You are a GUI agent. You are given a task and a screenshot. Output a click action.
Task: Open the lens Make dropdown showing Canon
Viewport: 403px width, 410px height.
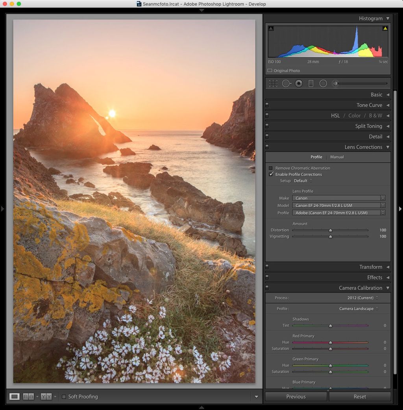(x=338, y=198)
